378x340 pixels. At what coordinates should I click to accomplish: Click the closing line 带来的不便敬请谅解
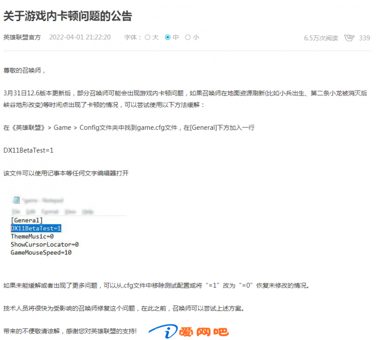(70, 331)
